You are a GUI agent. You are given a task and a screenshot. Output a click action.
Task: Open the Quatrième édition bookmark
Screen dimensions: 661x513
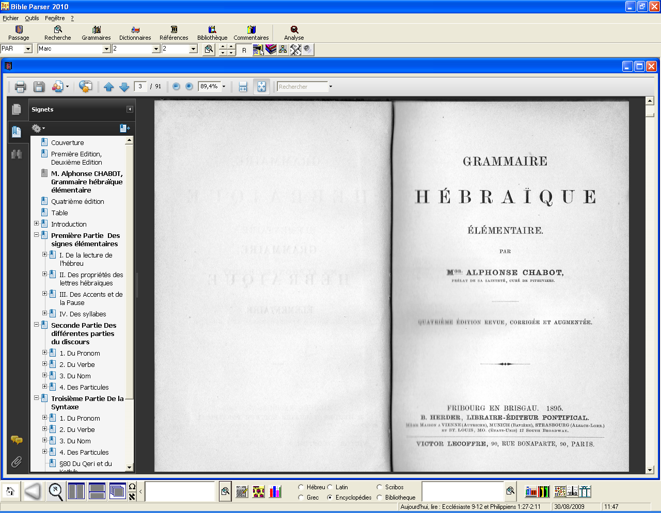(77, 202)
